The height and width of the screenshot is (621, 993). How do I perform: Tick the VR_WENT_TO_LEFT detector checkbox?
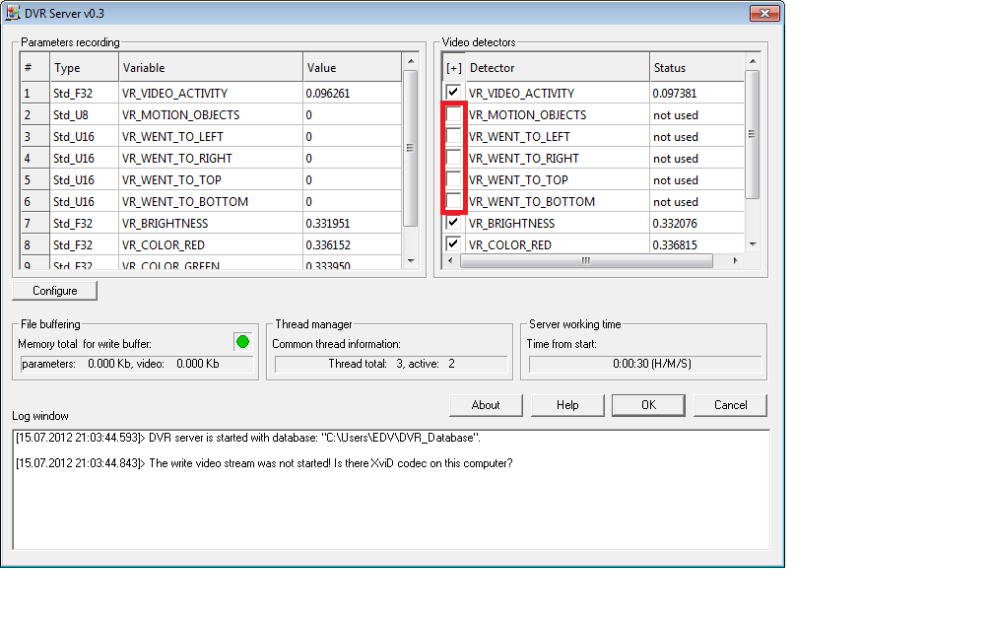pos(453,137)
